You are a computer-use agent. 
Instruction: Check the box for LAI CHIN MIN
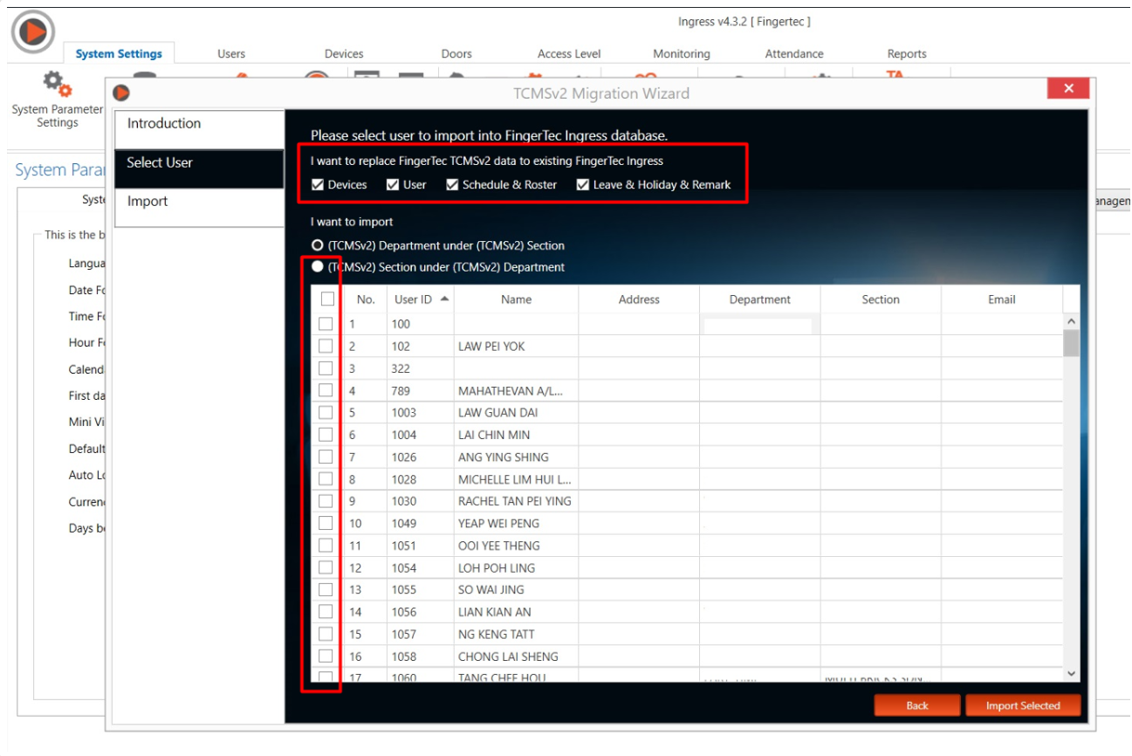(x=326, y=435)
